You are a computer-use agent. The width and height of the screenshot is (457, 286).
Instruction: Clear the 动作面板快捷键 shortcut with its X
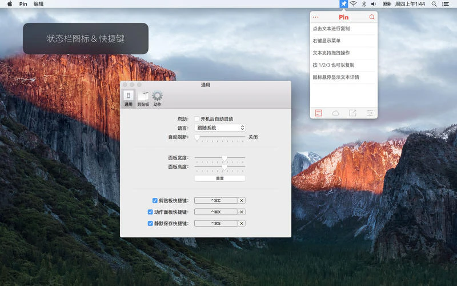(242, 212)
